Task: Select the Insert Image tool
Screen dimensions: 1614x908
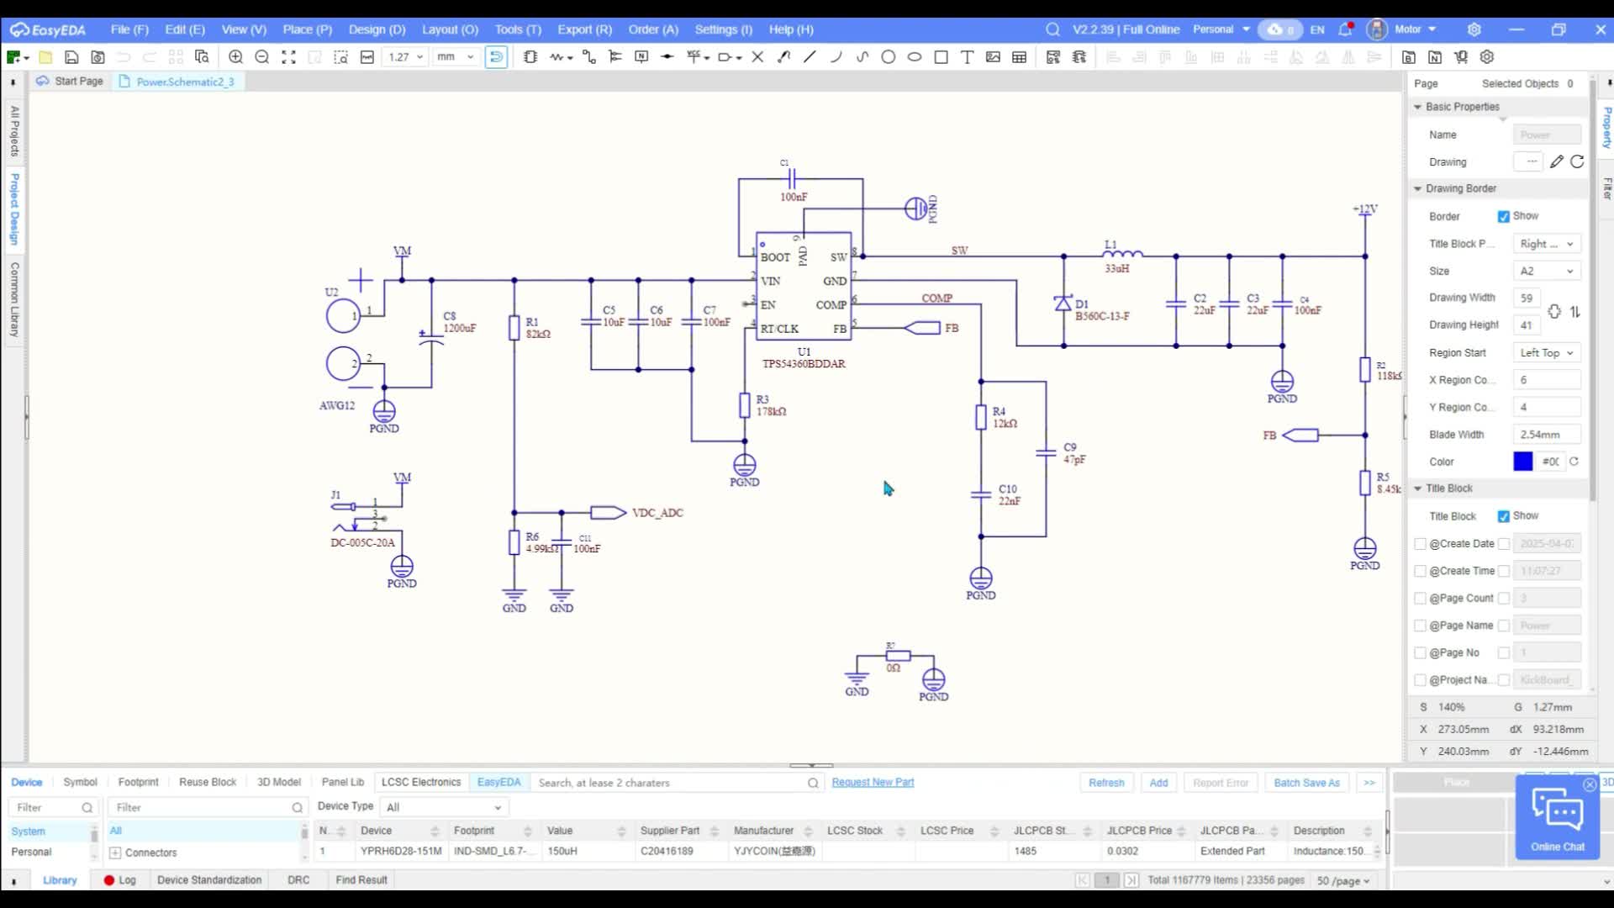Action: coord(993,57)
